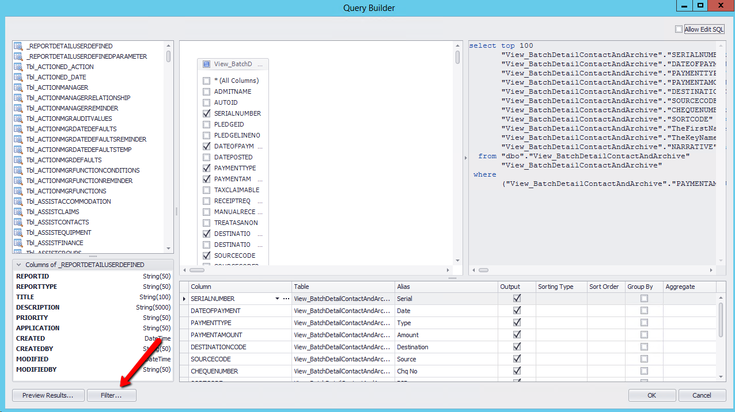Click the Output column header
Screen dimensions: 735x412
click(517, 287)
